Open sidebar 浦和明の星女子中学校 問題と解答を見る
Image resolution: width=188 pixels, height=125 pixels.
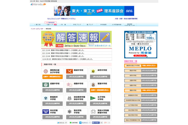pos(141,66)
